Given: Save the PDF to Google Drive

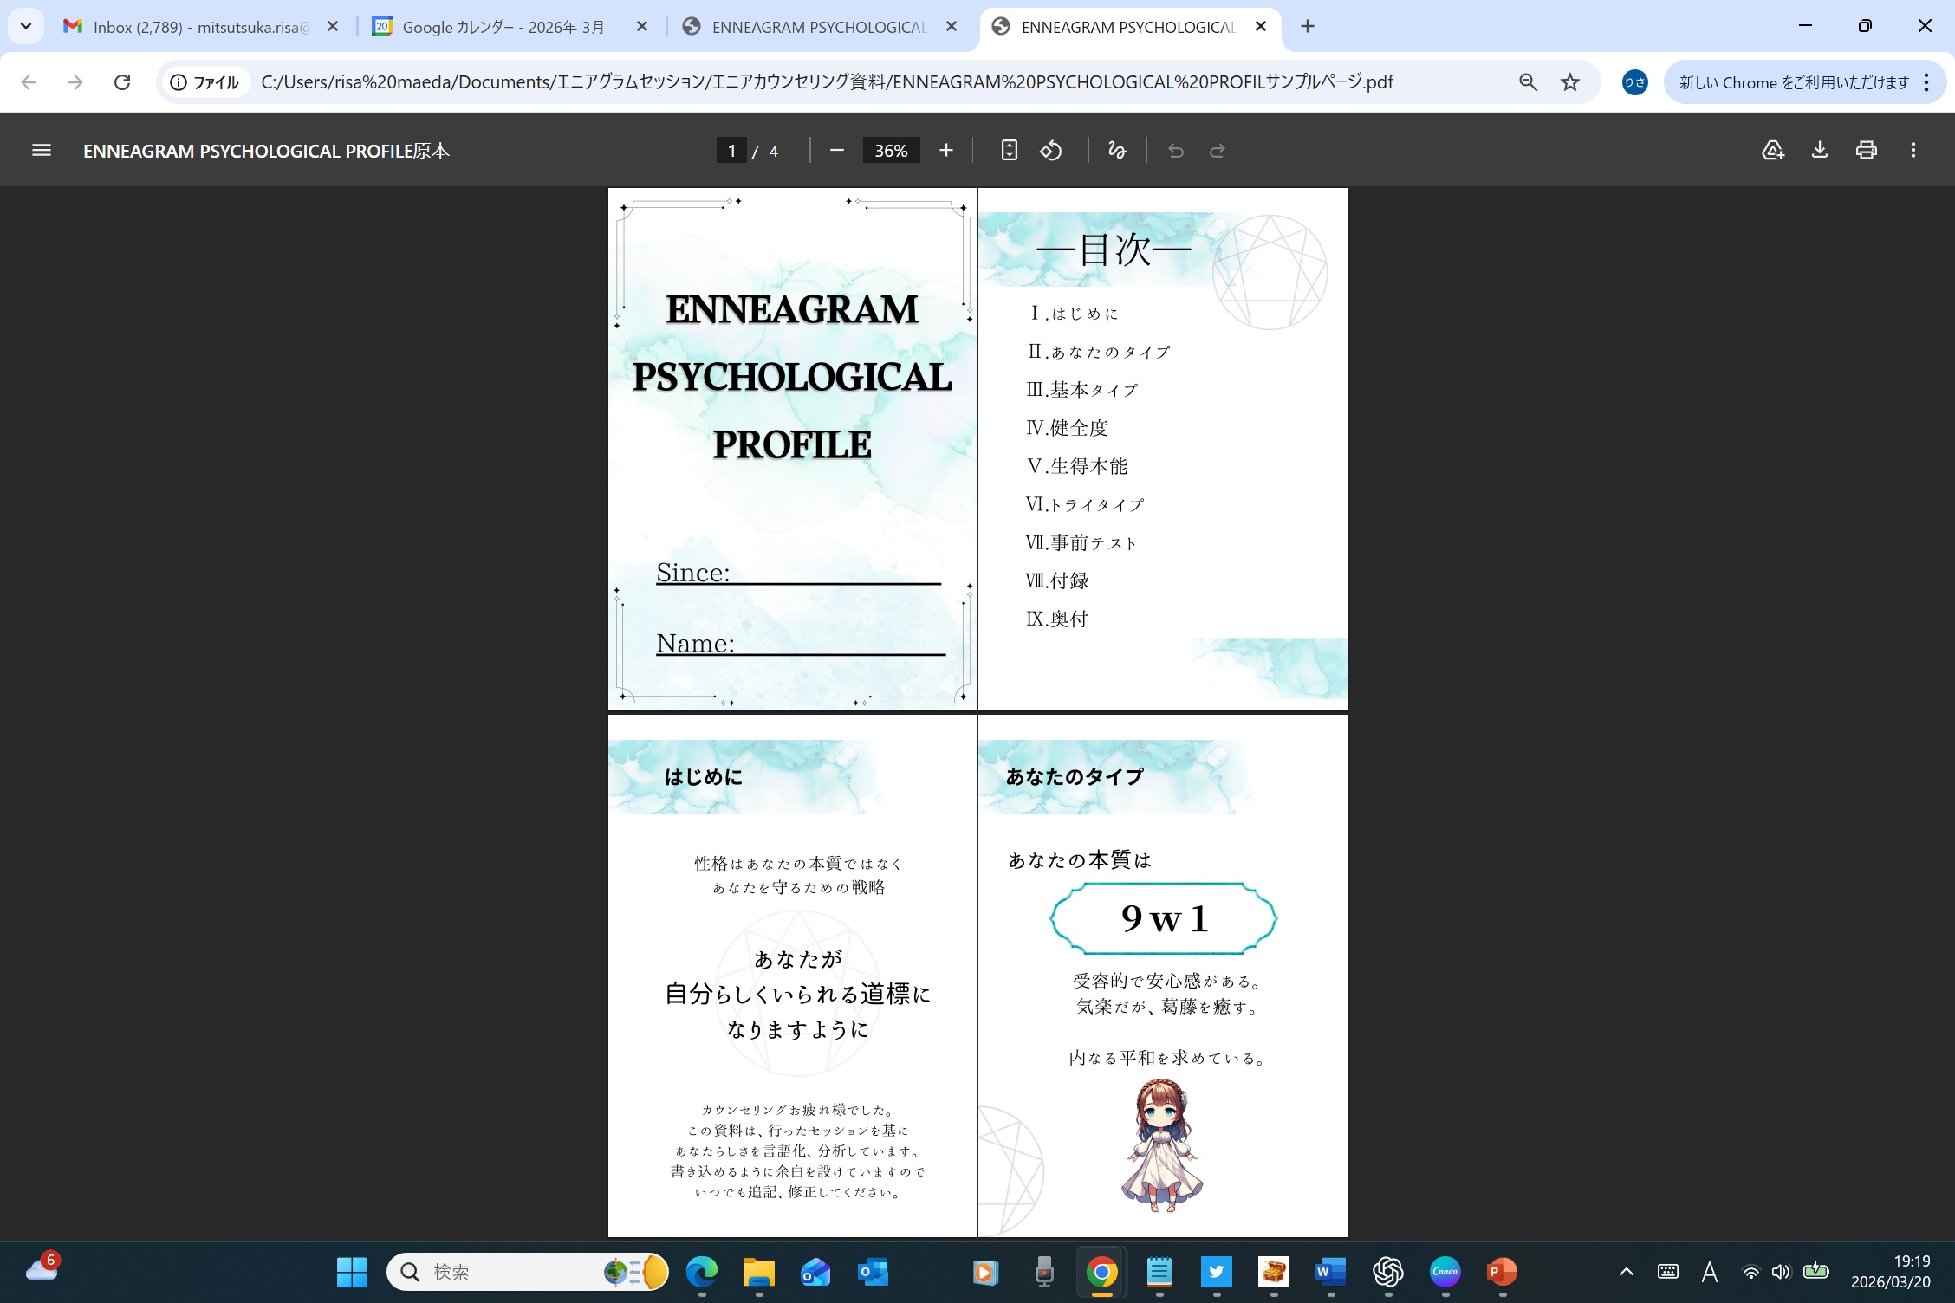Looking at the screenshot, I should (1773, 151).
